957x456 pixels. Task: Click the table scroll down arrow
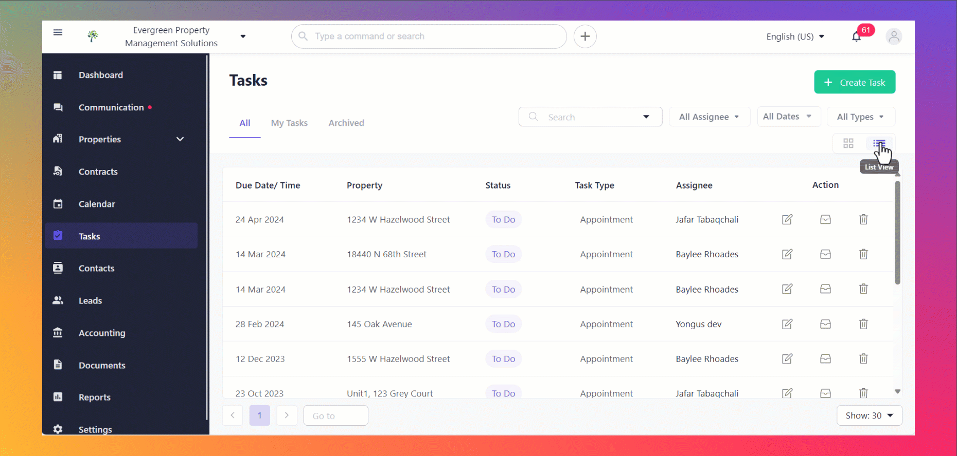tap(897, 392)
